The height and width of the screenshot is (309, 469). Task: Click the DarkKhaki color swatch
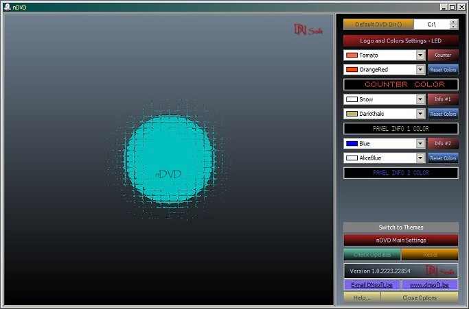pos(352,114)
